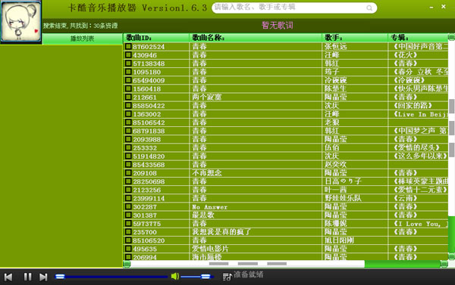Screen dimensions: 455x285
Task: Check the box for song 85850422
Action: click(128, 105)
